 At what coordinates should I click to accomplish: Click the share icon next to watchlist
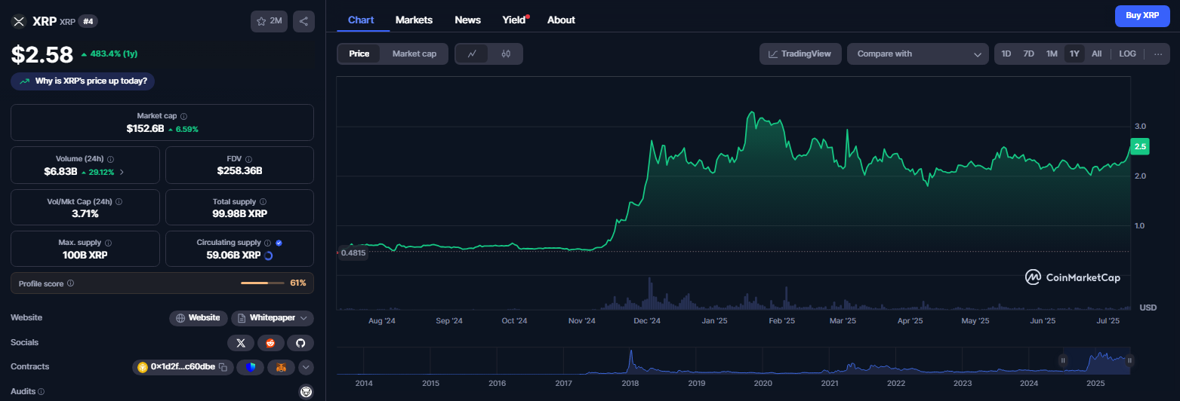303,21
